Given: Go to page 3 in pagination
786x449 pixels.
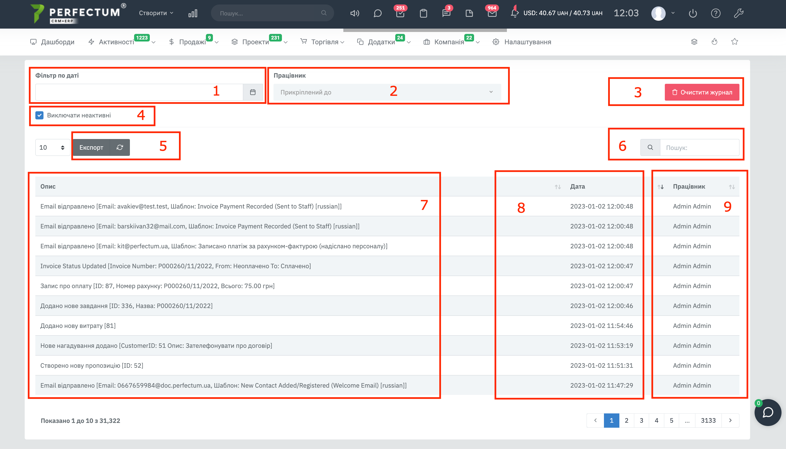Looking at the screenshot, I should [641, 420].
